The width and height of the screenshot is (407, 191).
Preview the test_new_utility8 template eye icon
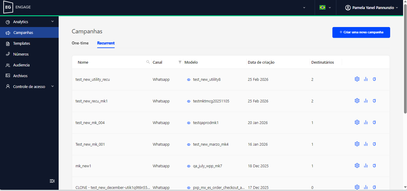point(189,80)
